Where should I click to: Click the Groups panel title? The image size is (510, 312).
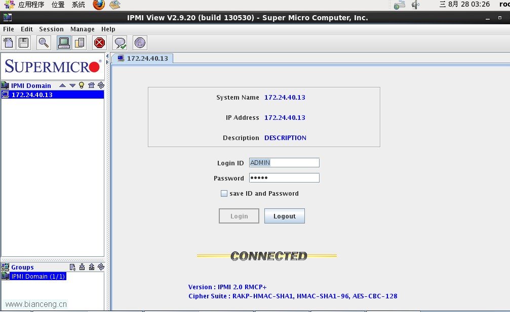click(x=22, y=267)
